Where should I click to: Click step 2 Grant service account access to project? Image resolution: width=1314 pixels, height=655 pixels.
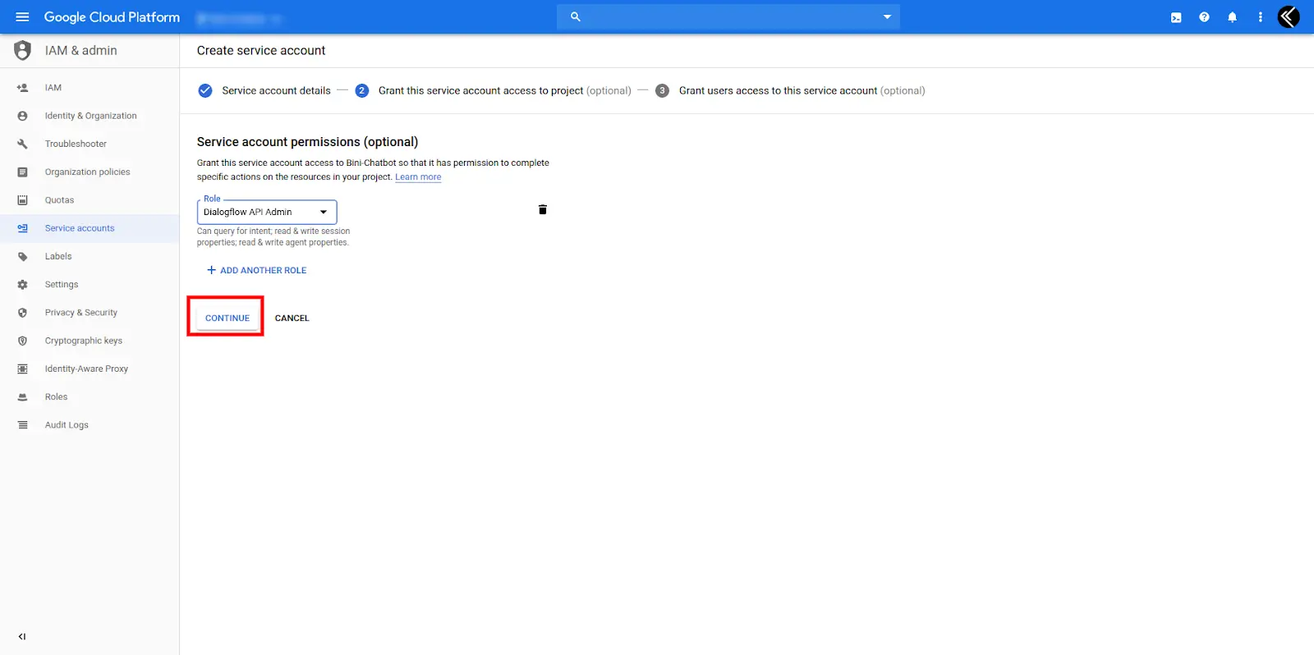click(494, 90)
